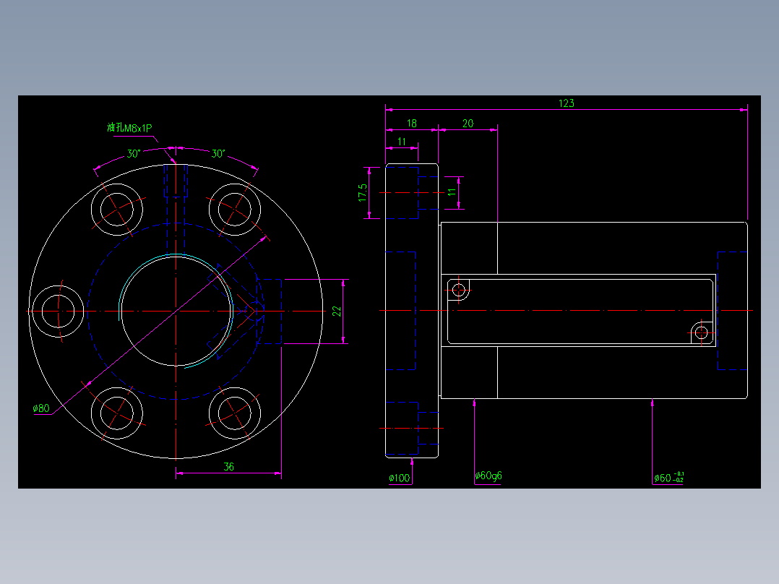Select the ø60 toleranced diameter label
Viewport: 779px width, 584px height.
[668, 478]
